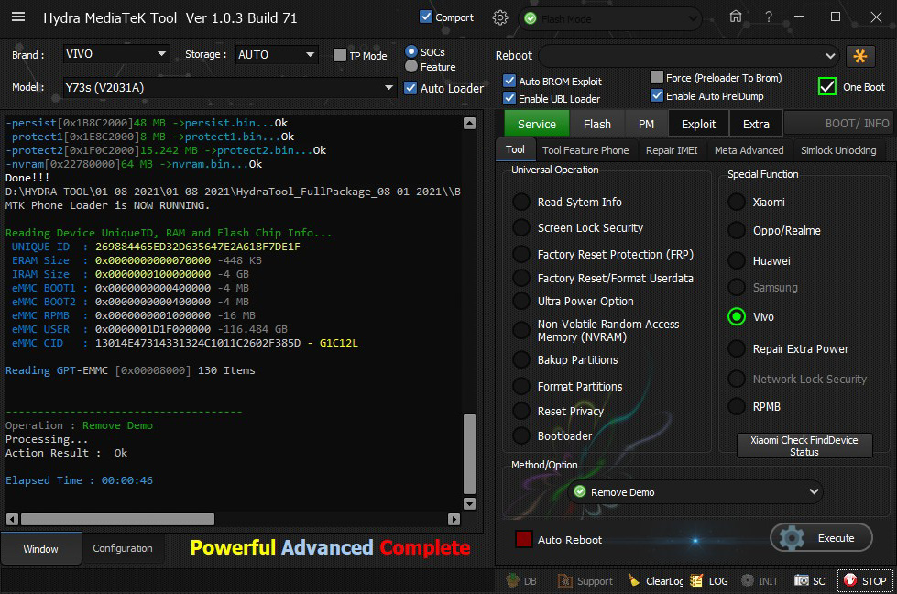Open the PM tab
The width and height of the screenshot is (897, 594).
[x=646, y=124]
